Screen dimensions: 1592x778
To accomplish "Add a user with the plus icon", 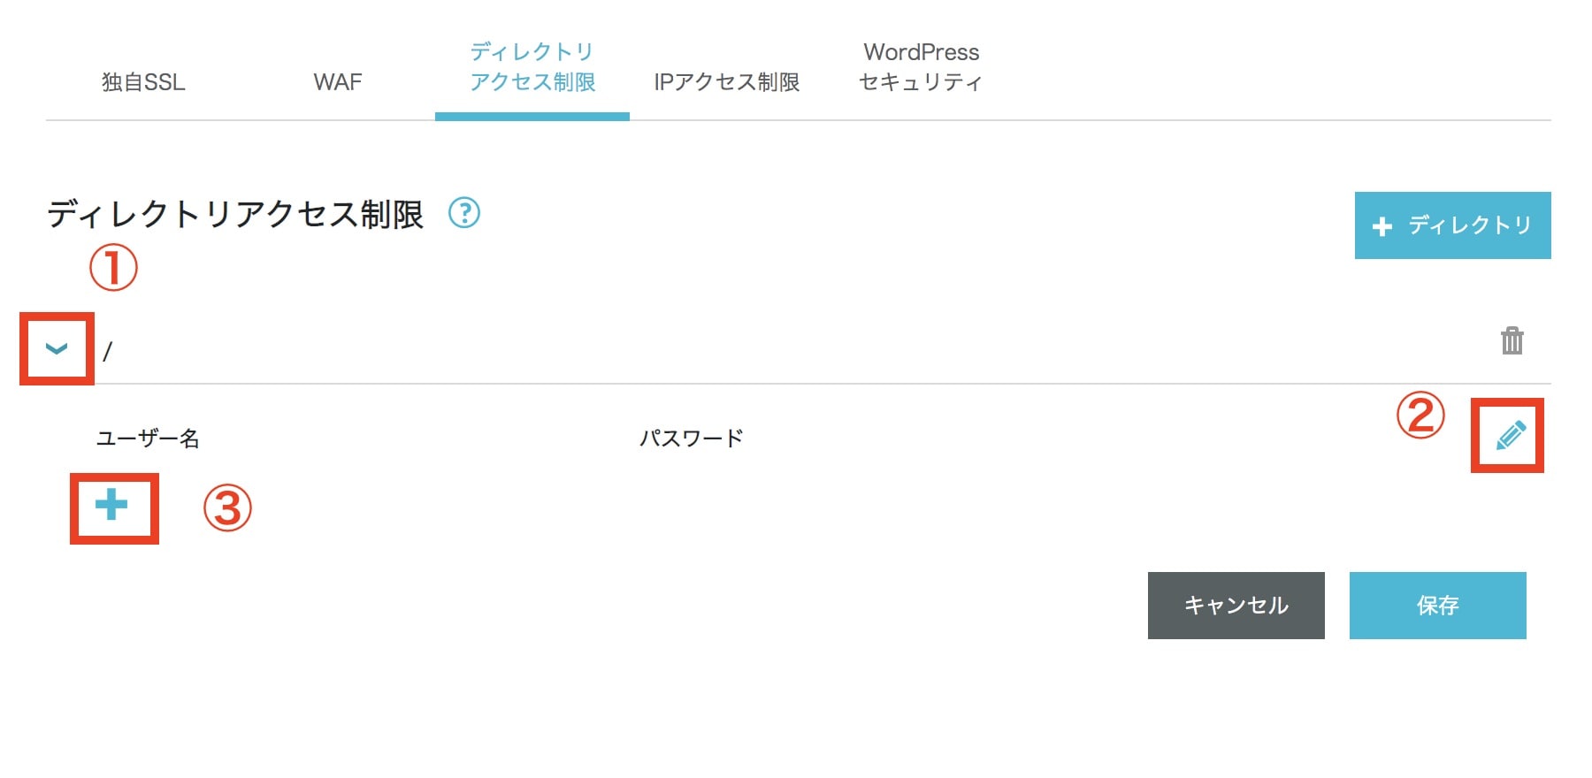I will (111, 505).
